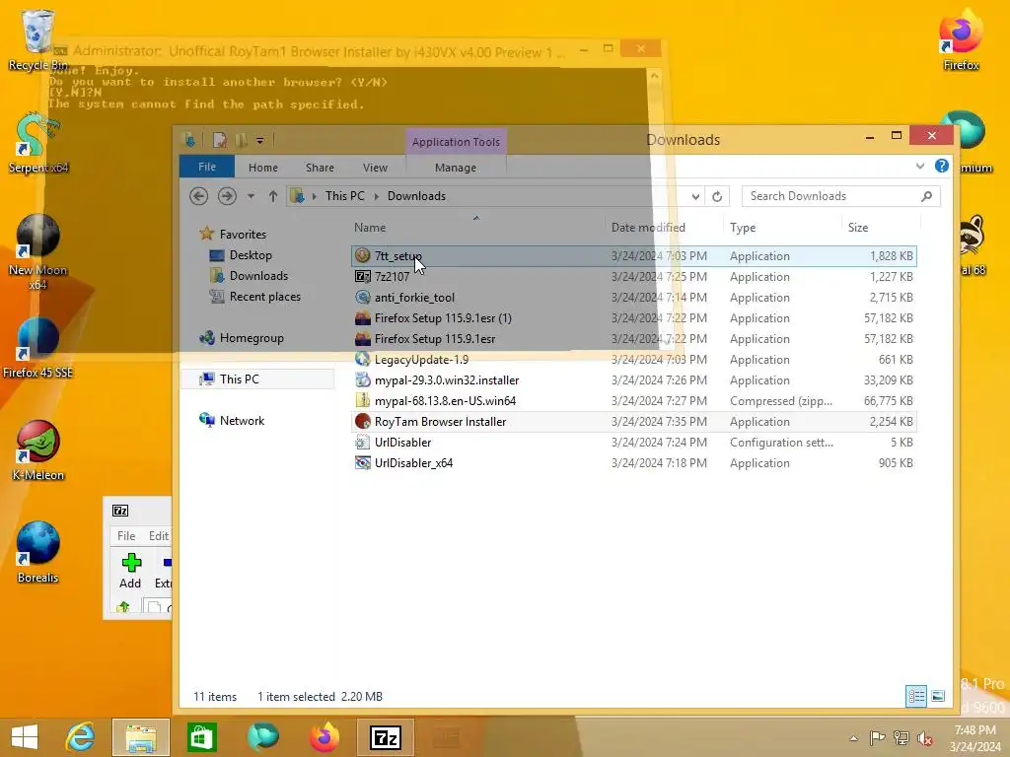Click the Firefox Setup 115.9.1esr file name
Image resolution: width=1010 pixels, height=757 pixels.
[435, 339]
